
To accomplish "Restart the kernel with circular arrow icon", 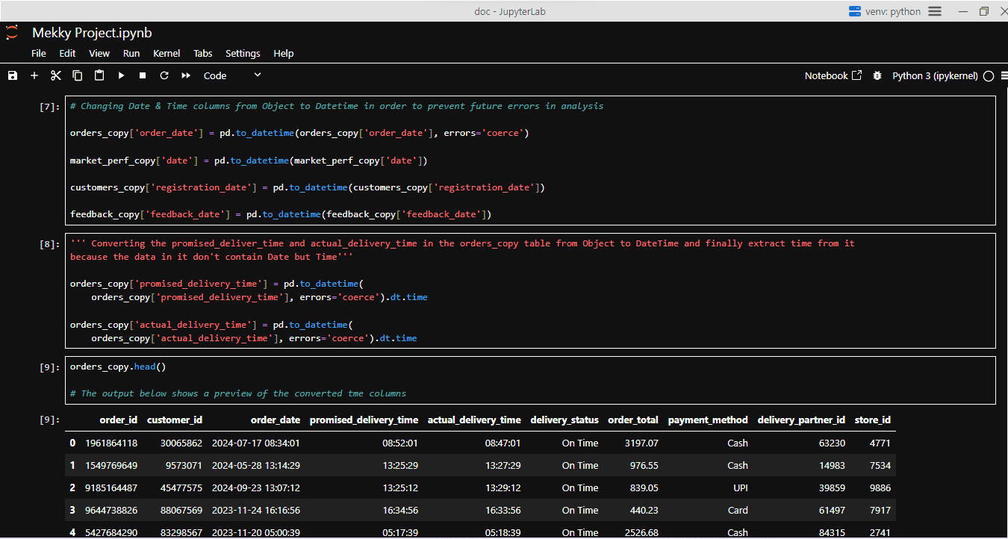I will click(x=164, y=75).
